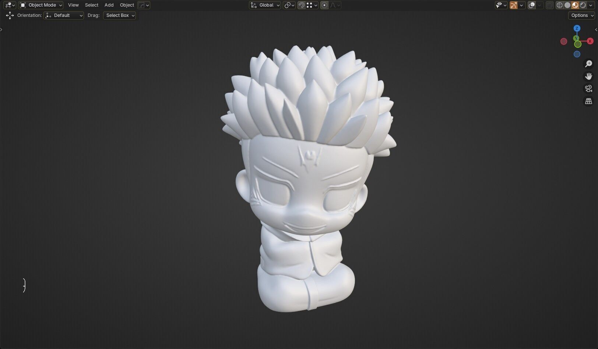Open the Orientation Default dropdown
The width and height of the screenshot is (598, 349).
[x=64, y=15]
